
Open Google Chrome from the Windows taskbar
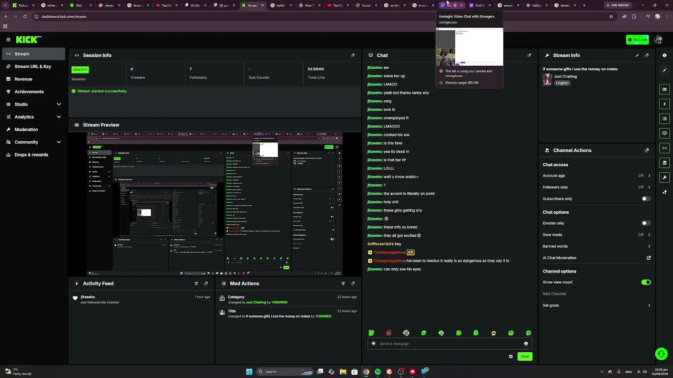point(366,372)
